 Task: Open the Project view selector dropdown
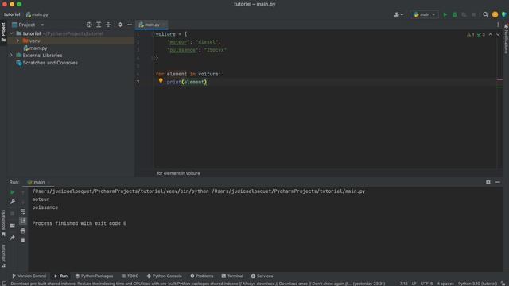(x=28, y=25)
